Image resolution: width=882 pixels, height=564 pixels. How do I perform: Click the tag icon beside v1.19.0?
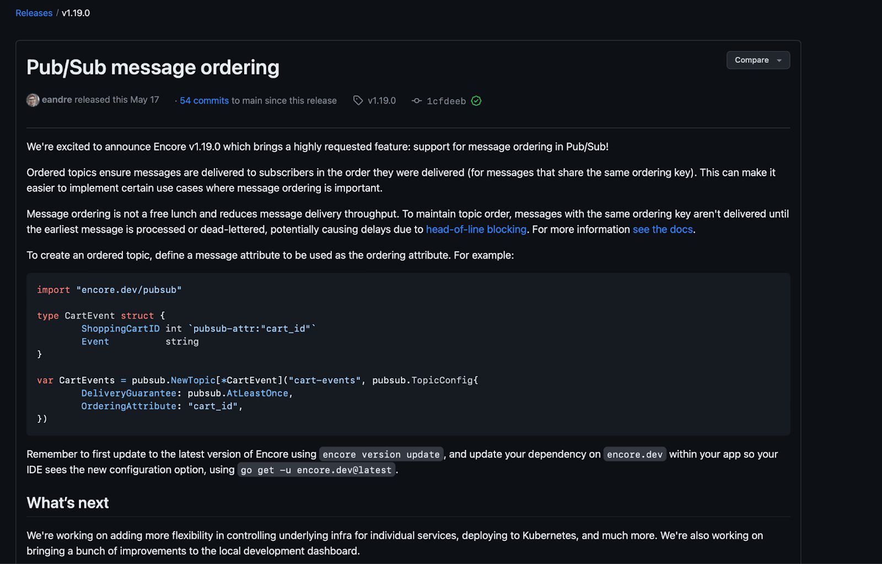[358, 100]
